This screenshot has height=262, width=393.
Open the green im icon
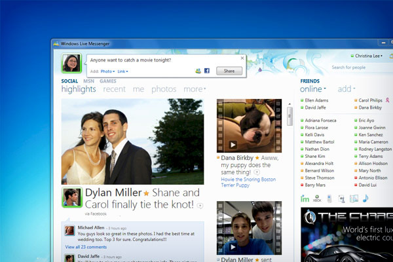click(x=305, y=199)
